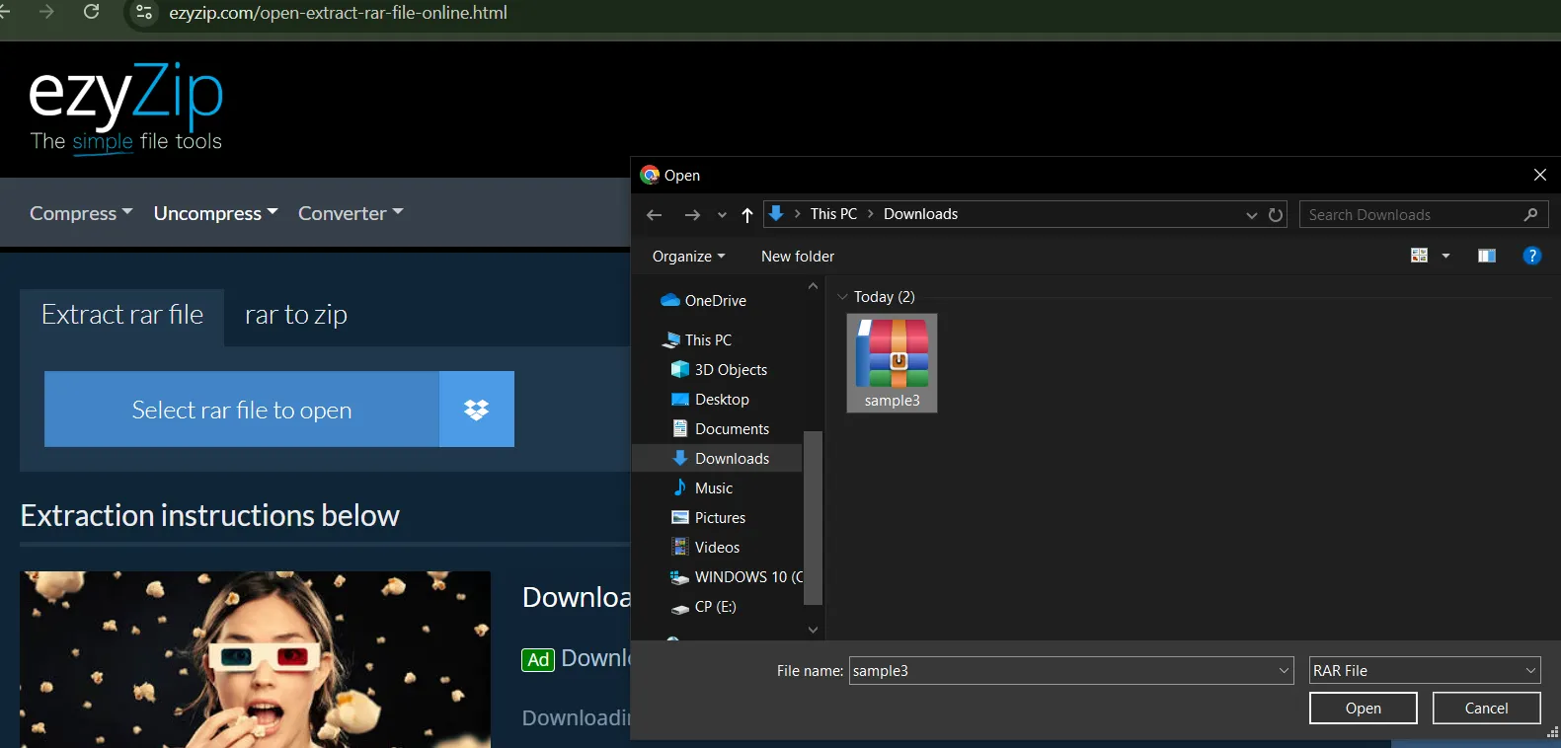1561x748 pixels.
Task: Open Desktop folder in sidebar
Action: pyautogui.click(x=711, y=399)
